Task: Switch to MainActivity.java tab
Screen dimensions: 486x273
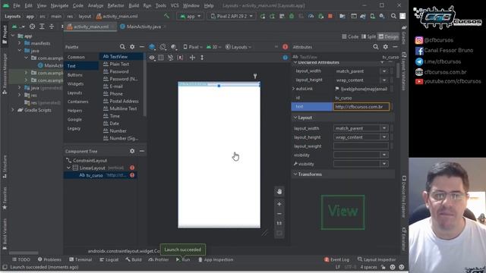Action: pyautogui.click(x=144, y=27)
